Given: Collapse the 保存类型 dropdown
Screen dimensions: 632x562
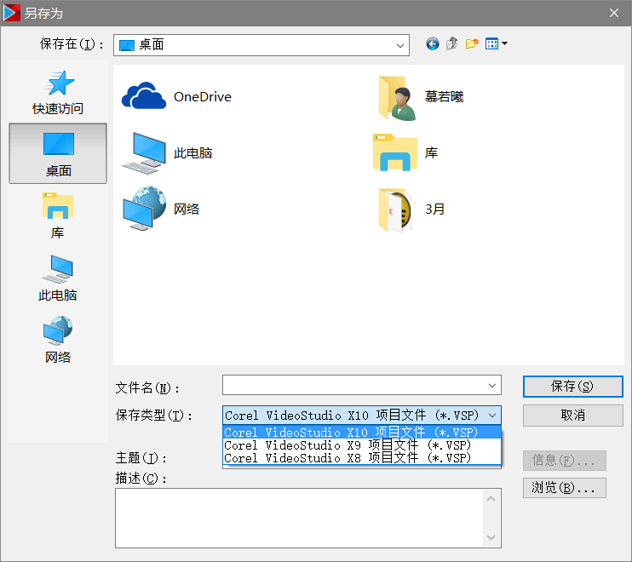Looking at the screenshot, I should coord(492,415).
